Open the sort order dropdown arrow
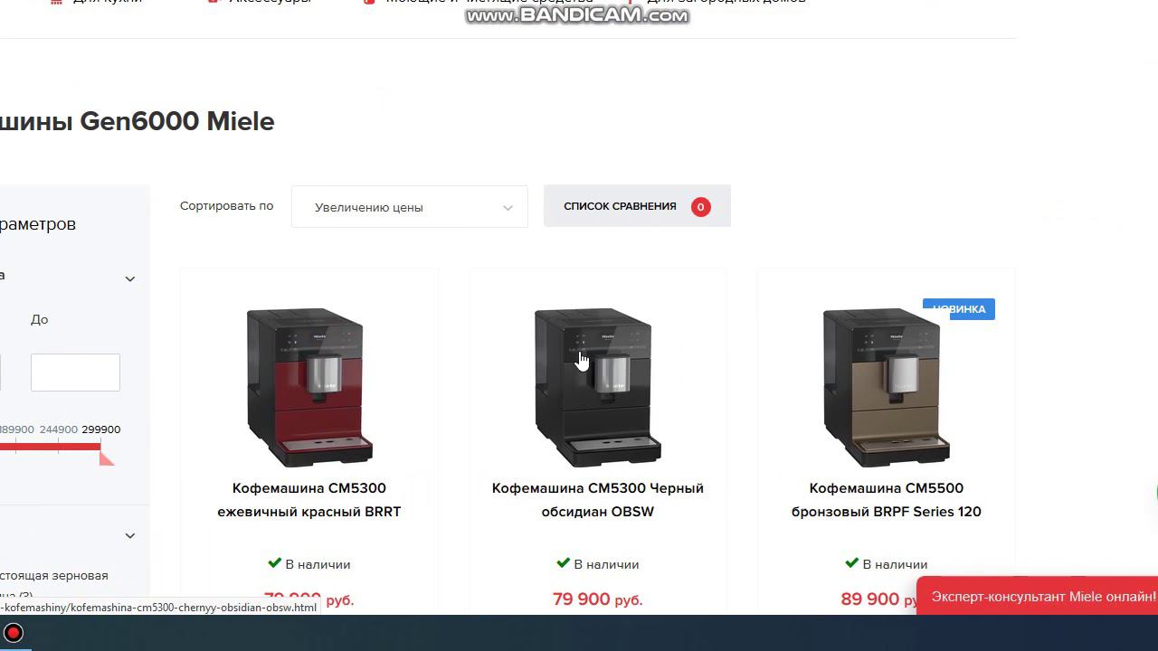Viewport: 1158px width, 651px height. point(508,208)
